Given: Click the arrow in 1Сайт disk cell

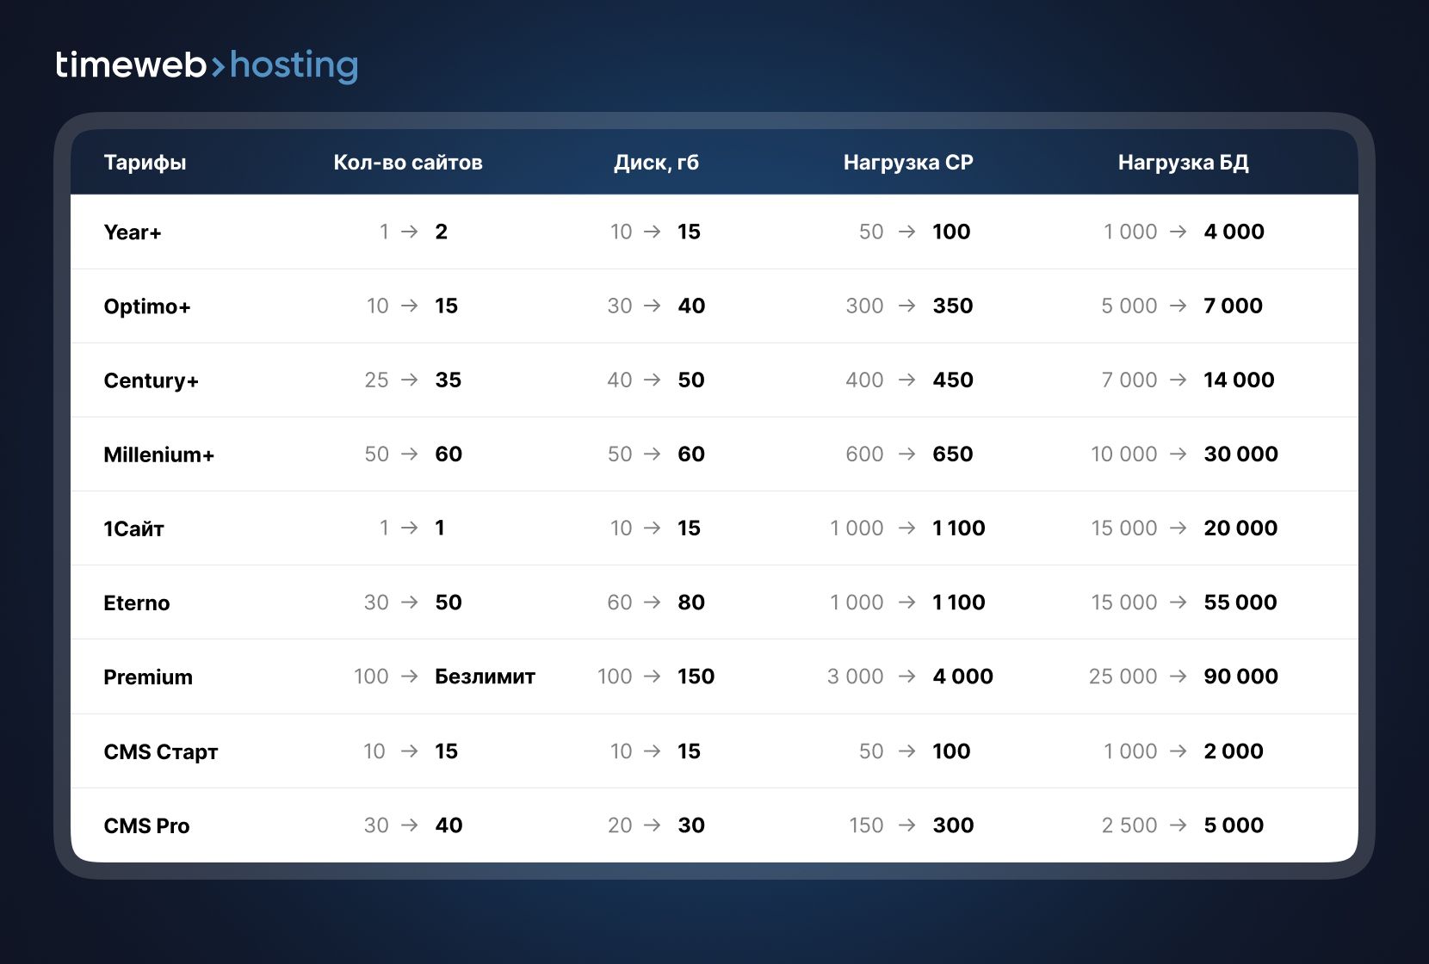Looking at the screenshot, I should [x=653, y=528].
